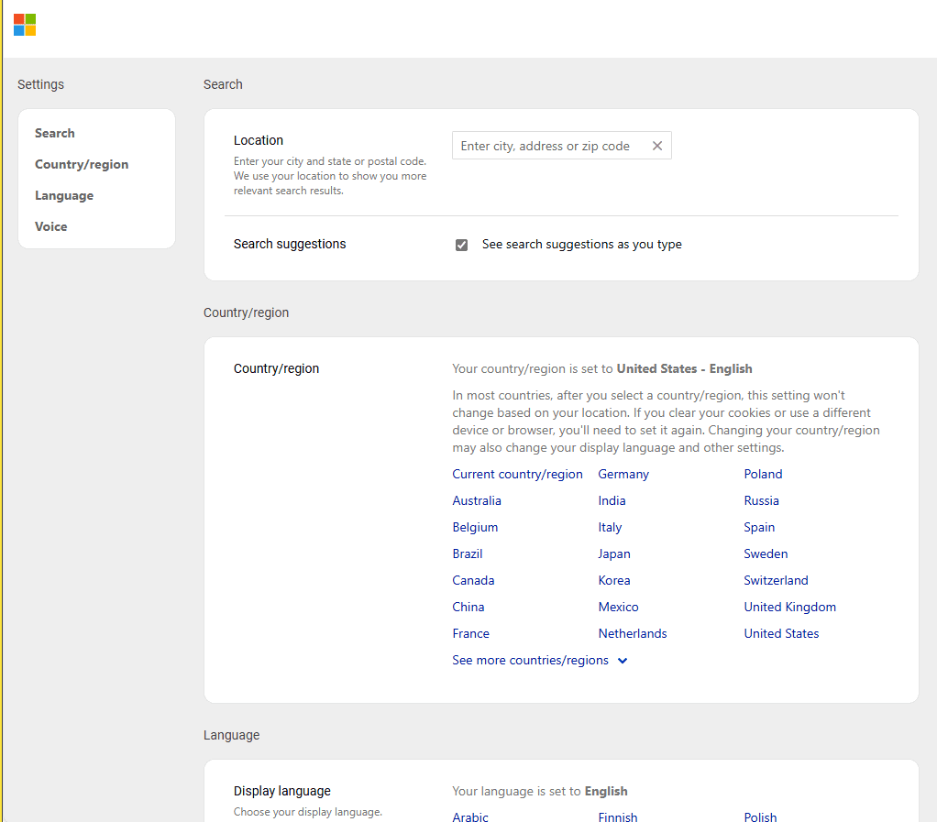Set country to Canada

473,580
